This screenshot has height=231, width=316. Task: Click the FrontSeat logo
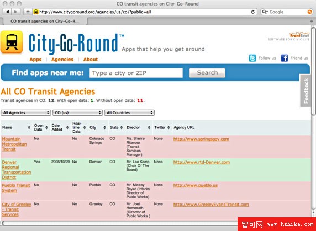click(288, 36)
